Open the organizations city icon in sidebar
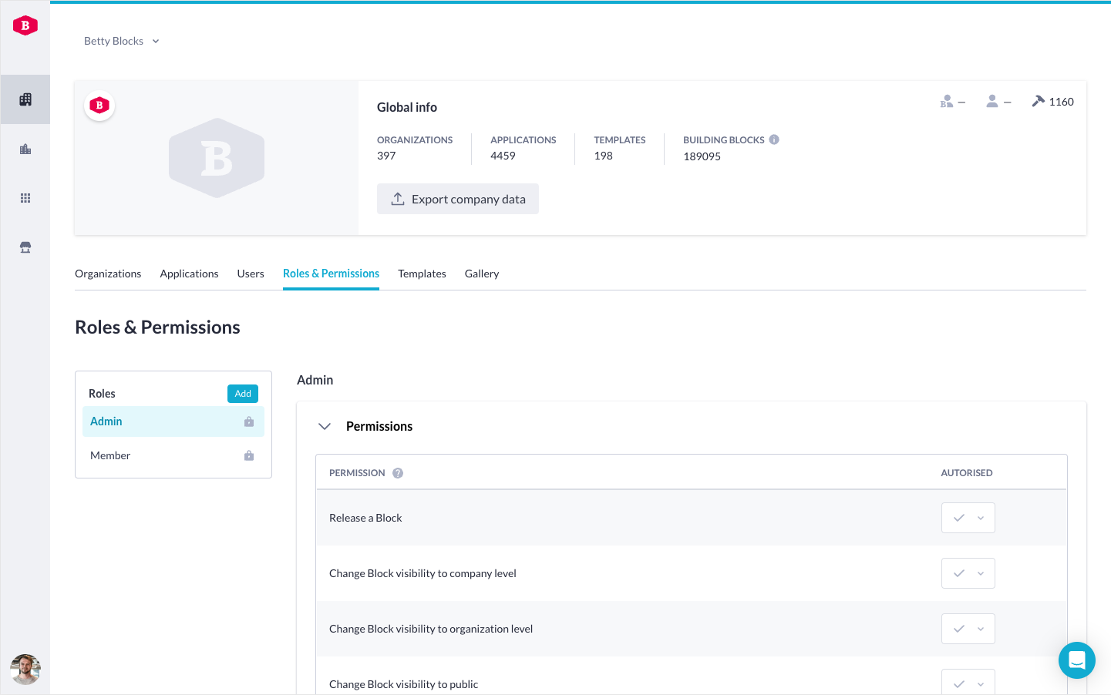Image resolution: width=1111 pixels, height=695 pixels. click(25, 149)
